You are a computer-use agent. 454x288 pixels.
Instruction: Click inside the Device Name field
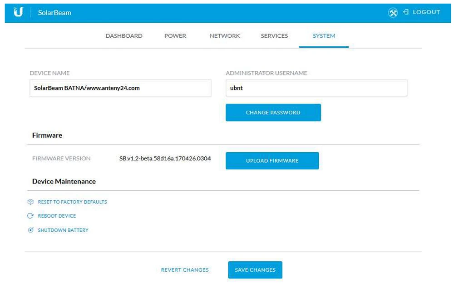click(120, 88)
